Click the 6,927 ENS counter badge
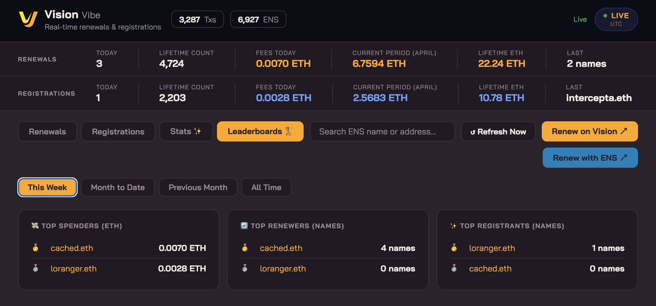656x306 pixels. coord(258,19)
